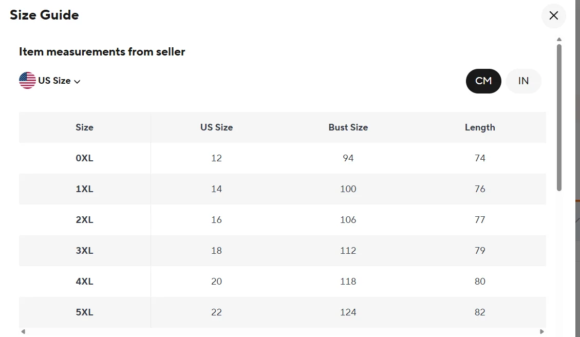Click the US flag icon
The image size is (580, 337).
pos(27,81)
